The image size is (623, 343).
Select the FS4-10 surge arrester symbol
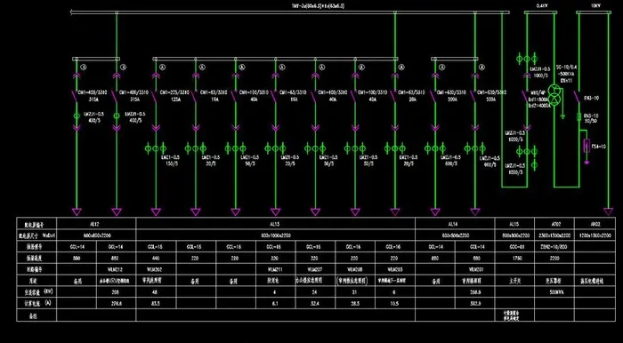pyautogui.click(x=586, y=146)
